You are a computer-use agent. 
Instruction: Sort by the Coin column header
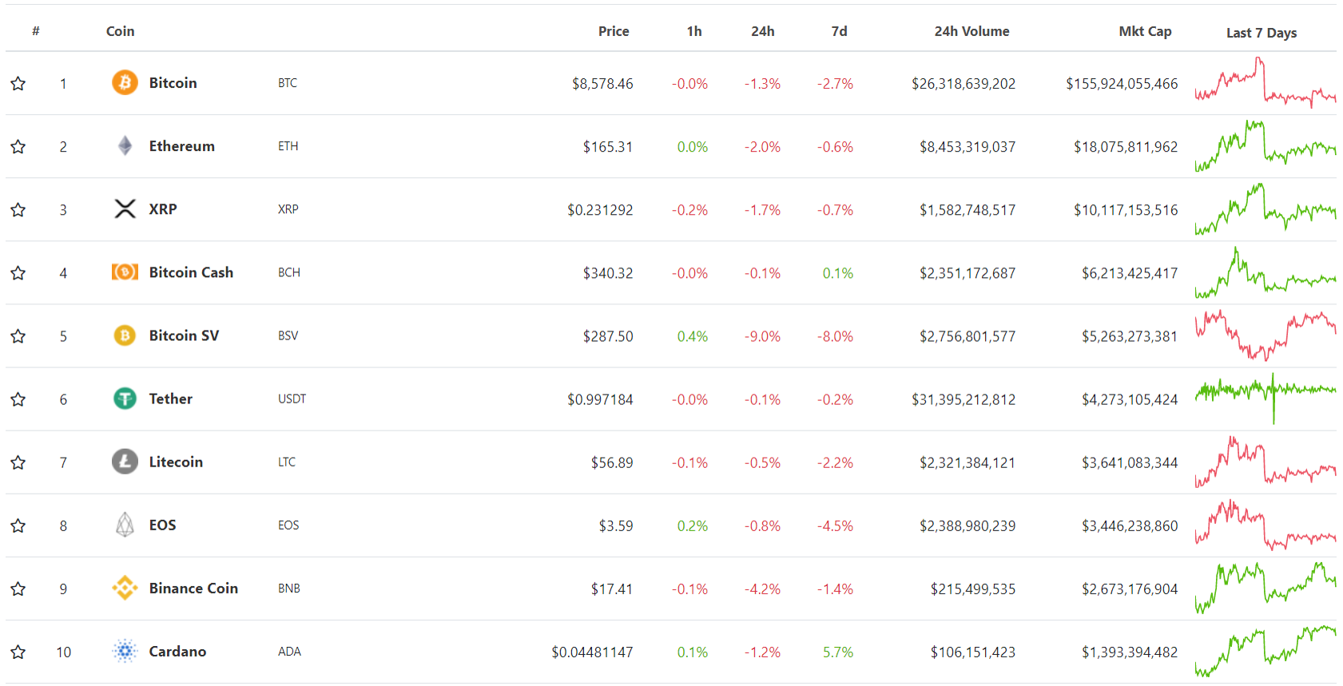(x=121, y=31)
